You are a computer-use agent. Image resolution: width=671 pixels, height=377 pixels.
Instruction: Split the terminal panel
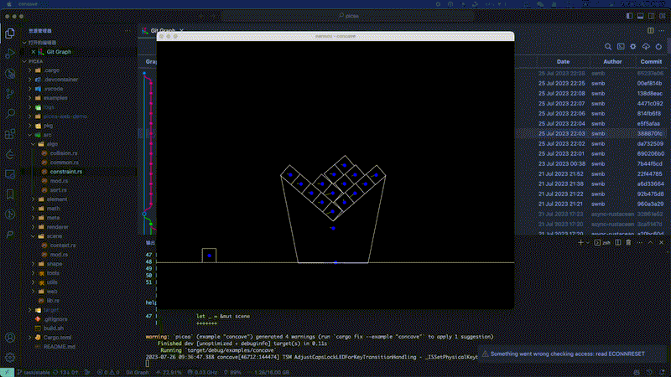[617, 241]
